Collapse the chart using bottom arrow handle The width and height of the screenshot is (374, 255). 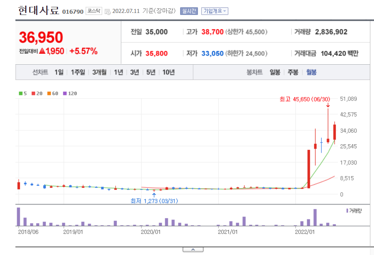tap(193, 249)
